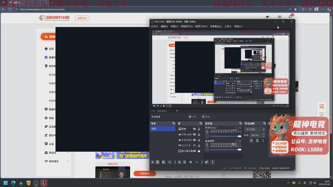This screenshot has height=187, width=333.
Task: Open 文件(F) menu in OBS
Action: [x=154, y=27]
